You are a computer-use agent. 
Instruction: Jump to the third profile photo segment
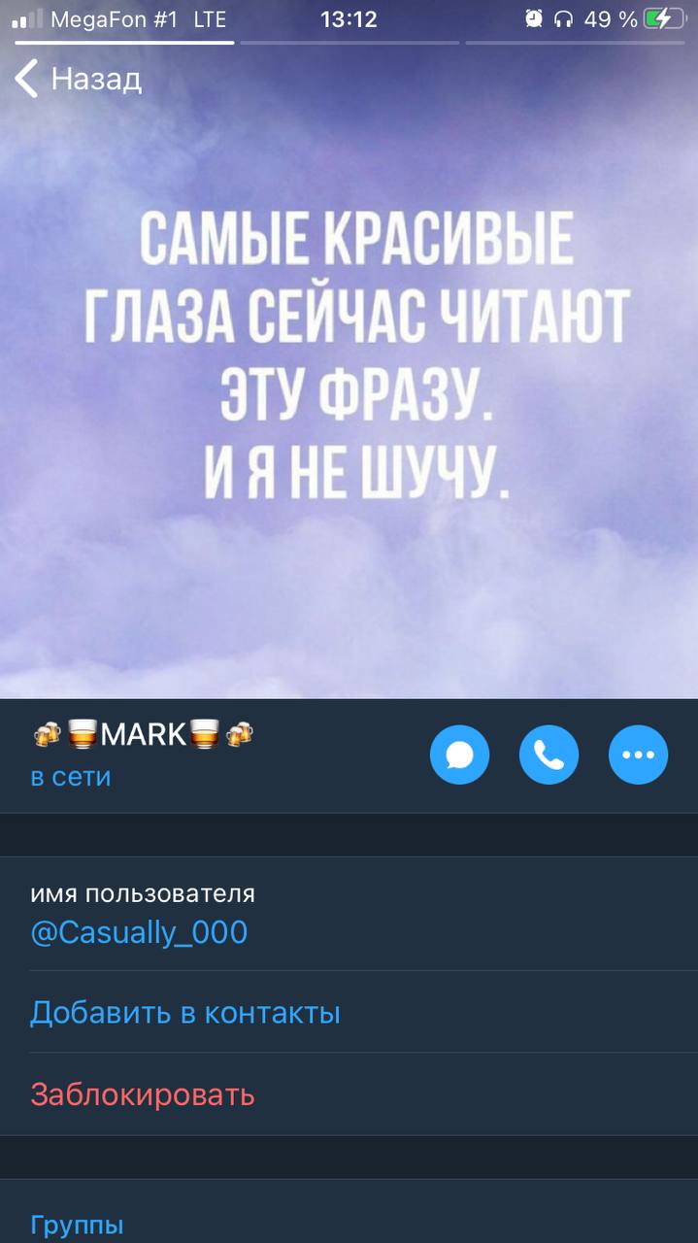[575, 43]
